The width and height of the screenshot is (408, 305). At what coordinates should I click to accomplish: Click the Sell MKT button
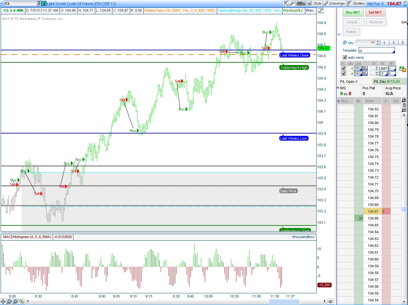point(375,12)
